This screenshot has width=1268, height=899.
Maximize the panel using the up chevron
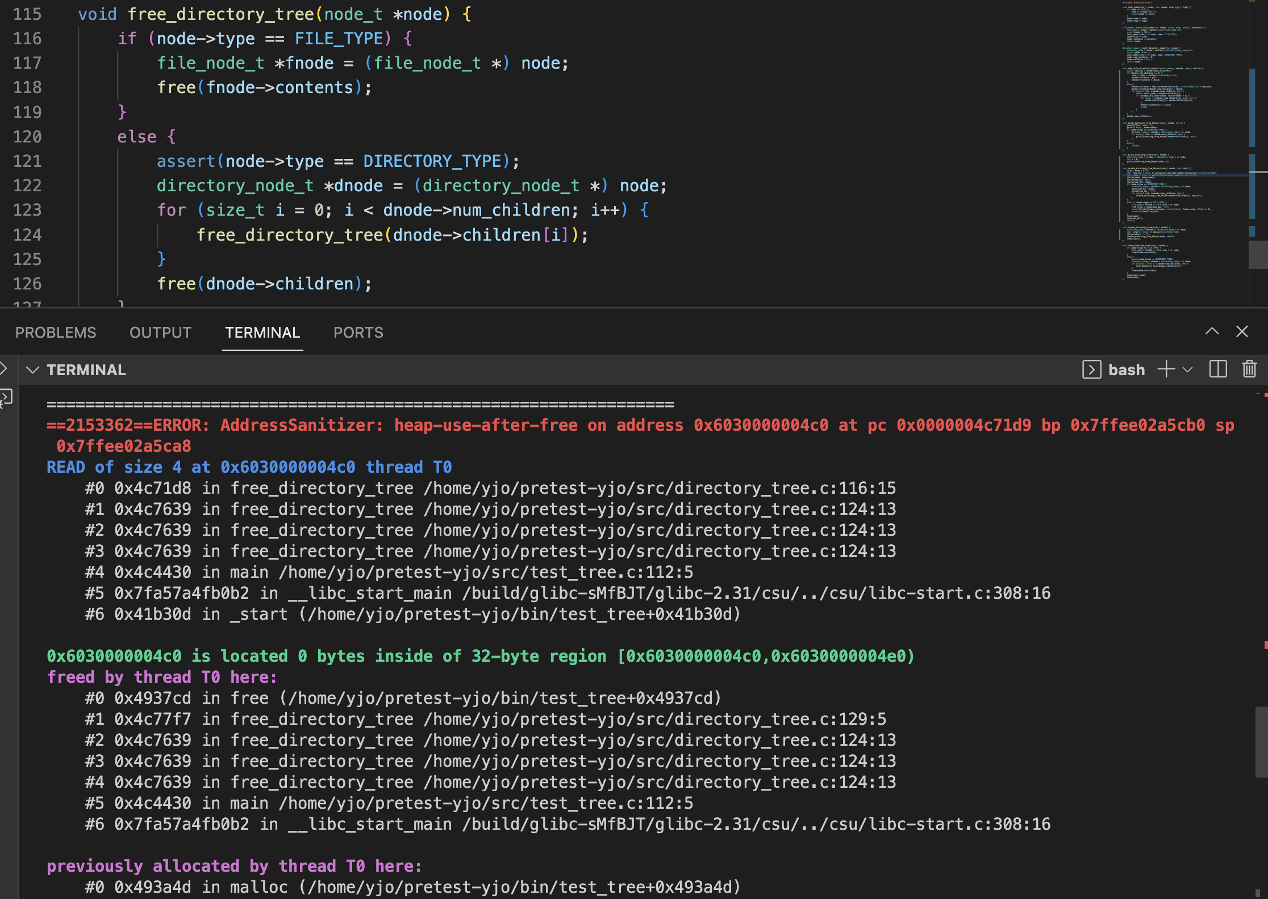1212,331
